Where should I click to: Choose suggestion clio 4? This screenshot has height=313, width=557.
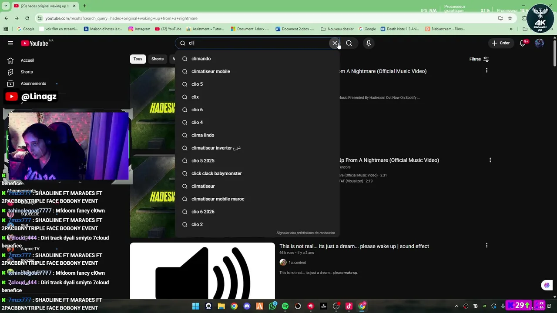pos(257,123)
